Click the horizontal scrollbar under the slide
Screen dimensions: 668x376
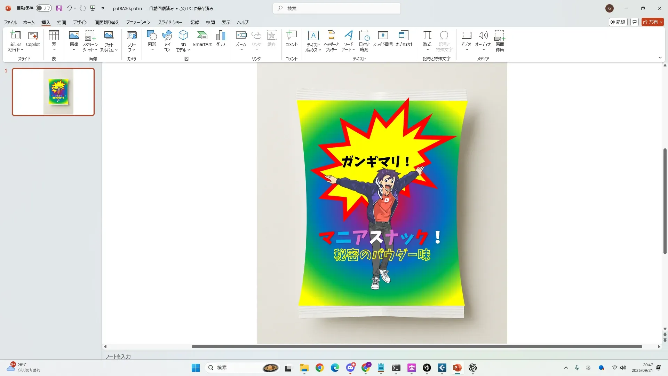[416, 346]
